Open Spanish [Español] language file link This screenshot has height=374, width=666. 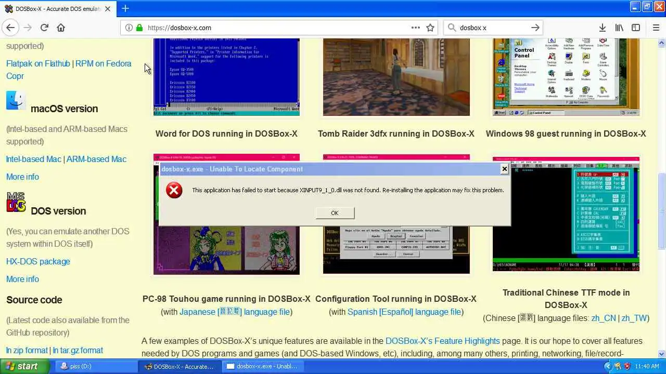coord(404,312)
